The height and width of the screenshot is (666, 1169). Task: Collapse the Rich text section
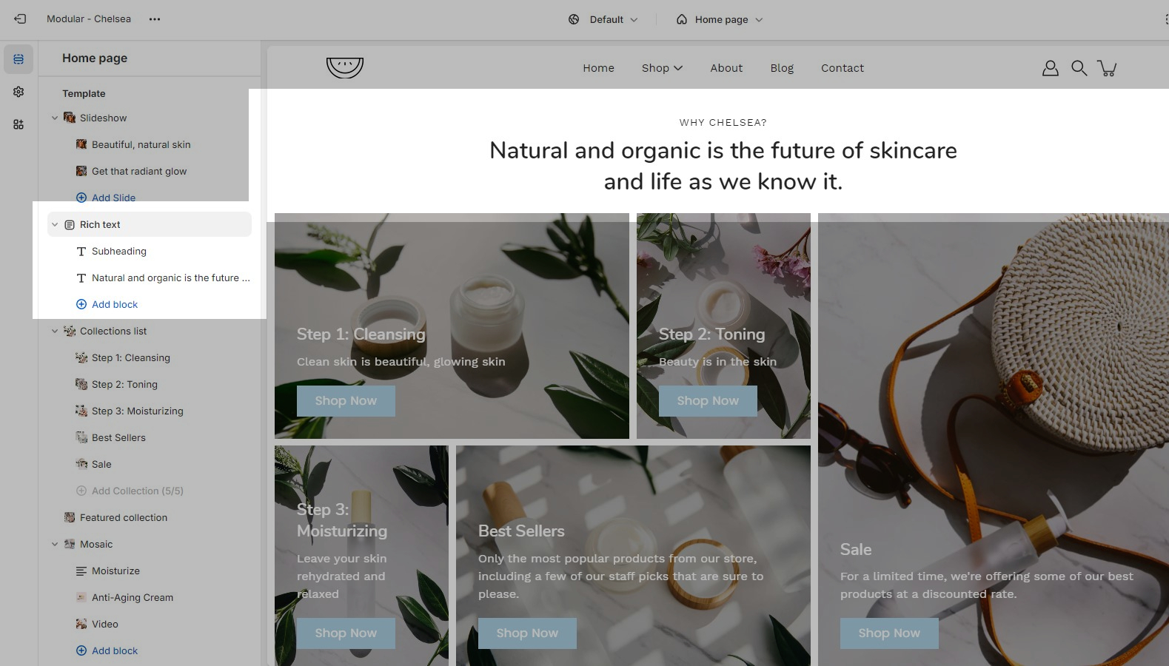(x=55, y=224)
